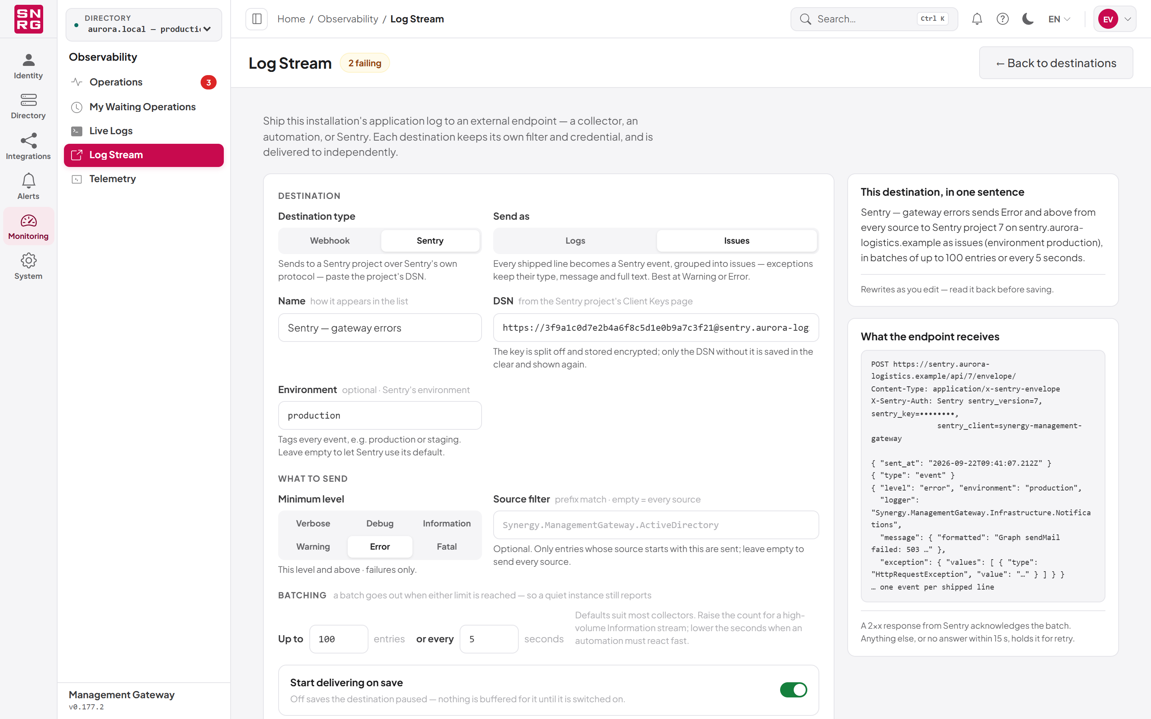Open Integrations section in left rail
1151x719 pixels.
click(x=28, y=147)
